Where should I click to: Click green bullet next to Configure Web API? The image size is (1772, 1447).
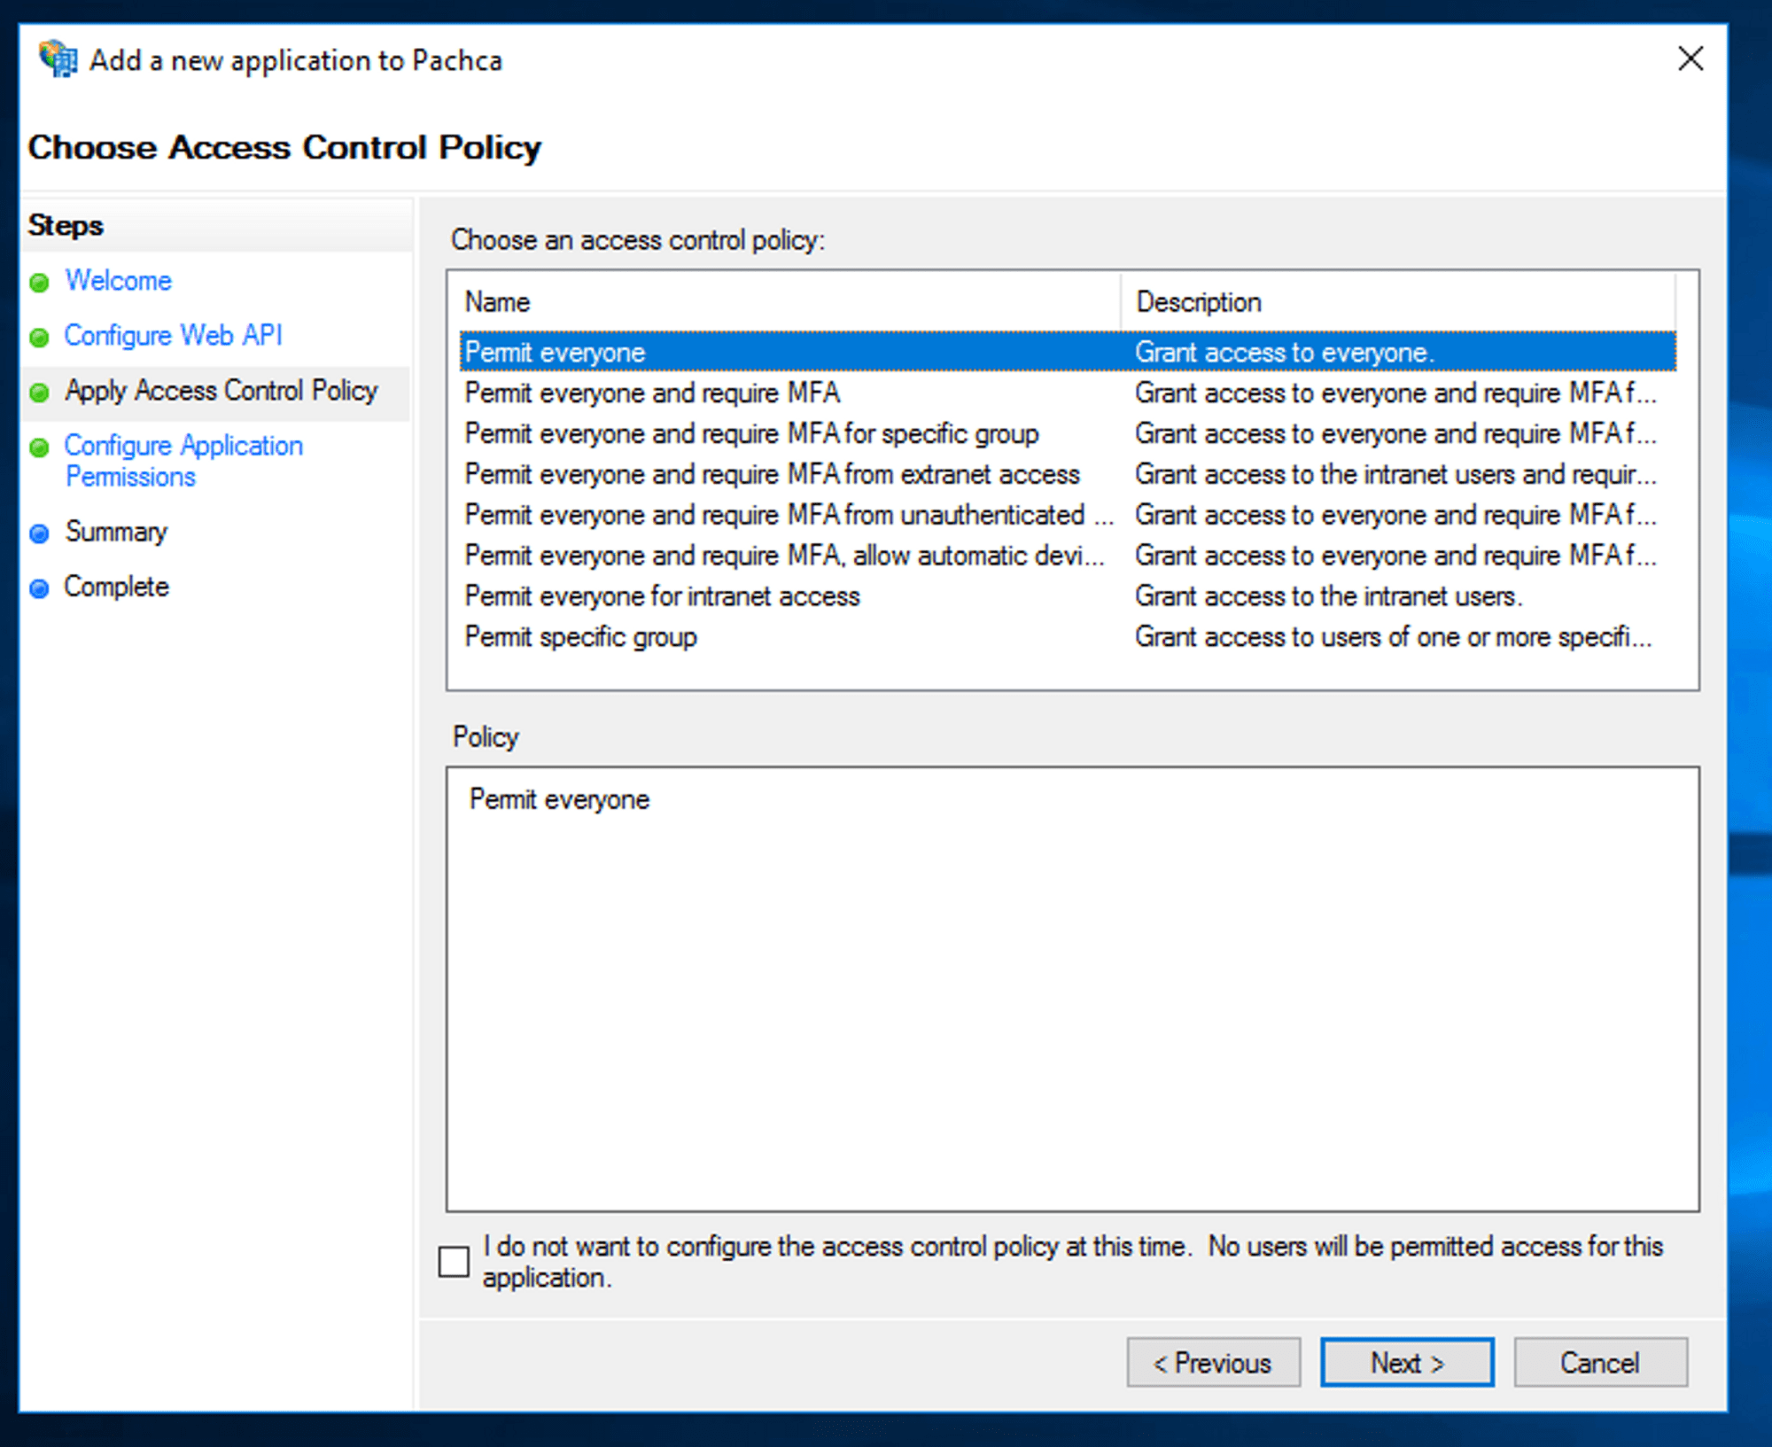point(39,338)
